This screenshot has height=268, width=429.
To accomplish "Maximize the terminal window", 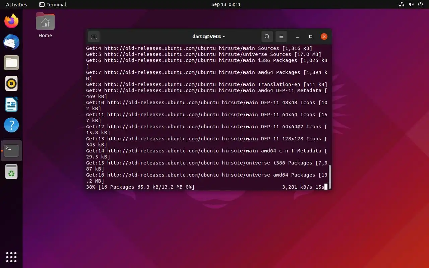I will tap(311, 37).
